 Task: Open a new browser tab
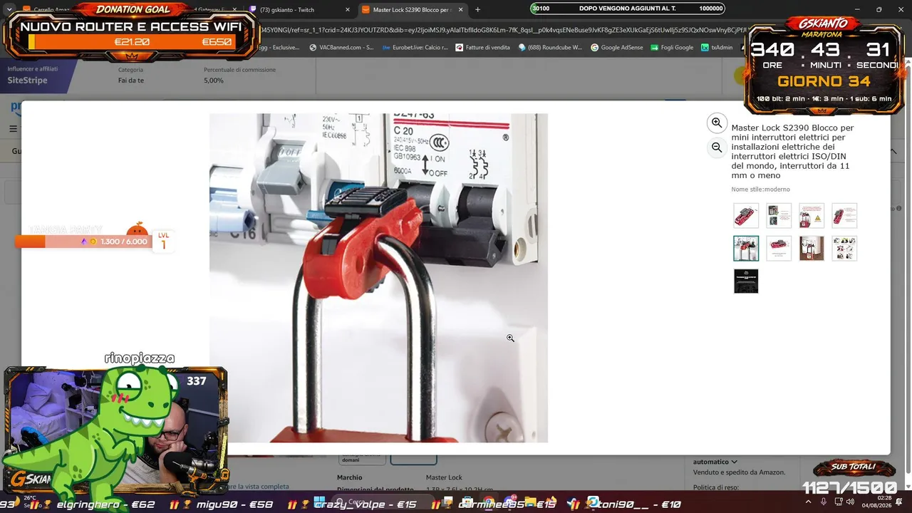[477, 9]
